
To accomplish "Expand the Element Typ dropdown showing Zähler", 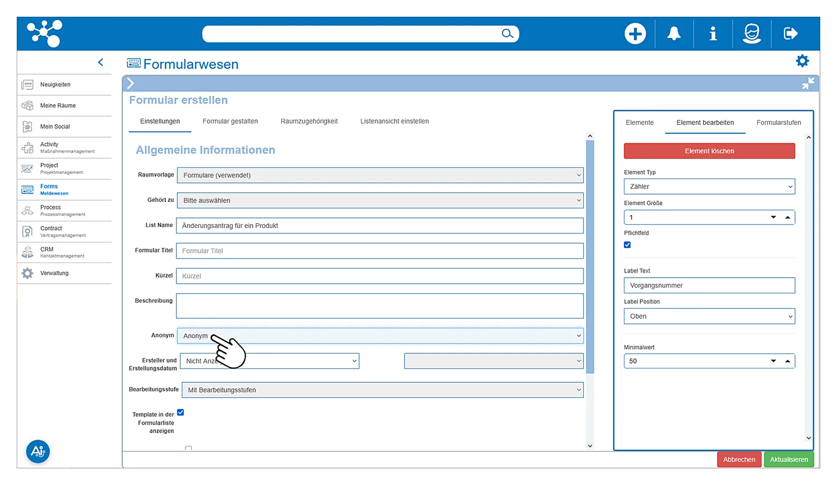I will tap(709, 187).
